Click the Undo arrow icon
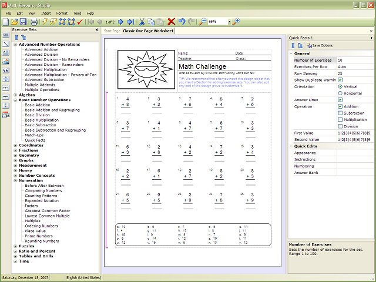The height and width of the screenshot is (282, 376). point(182,22)
